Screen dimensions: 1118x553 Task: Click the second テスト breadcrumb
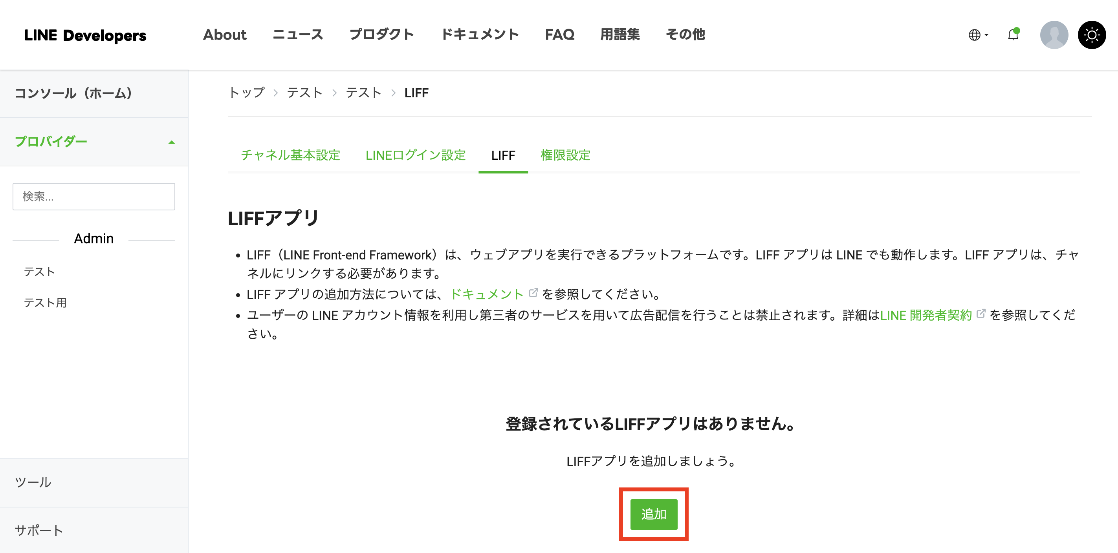point(364,92)
